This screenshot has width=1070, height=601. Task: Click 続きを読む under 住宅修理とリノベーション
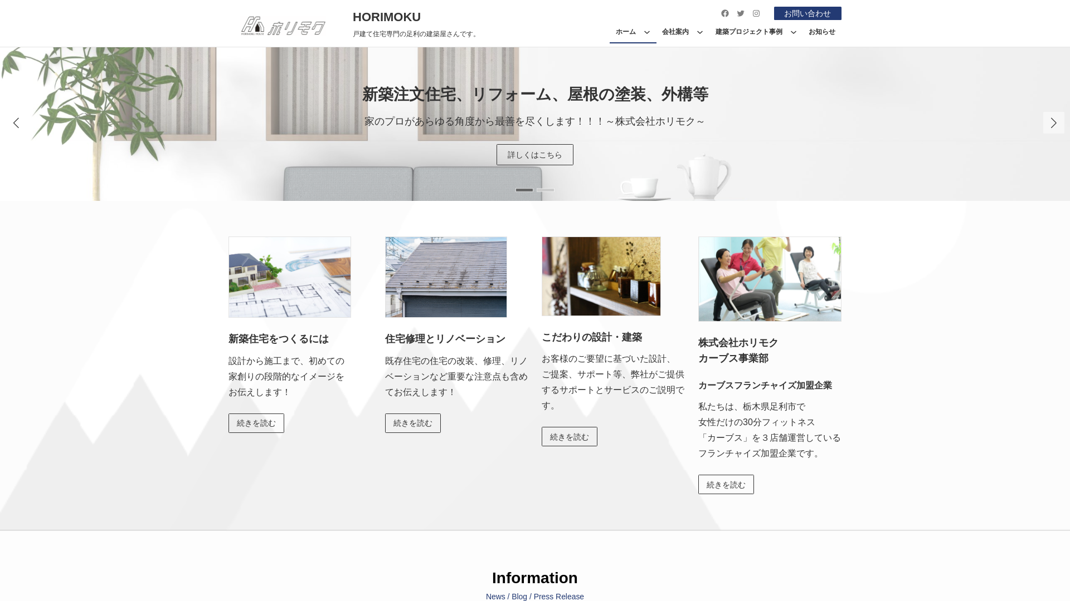coord(412,423)
